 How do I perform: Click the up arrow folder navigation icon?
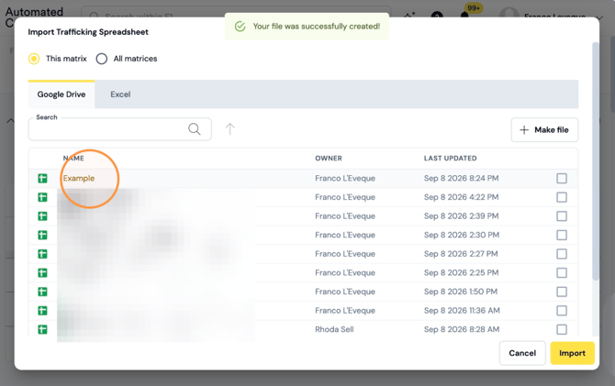pos(230,129)
